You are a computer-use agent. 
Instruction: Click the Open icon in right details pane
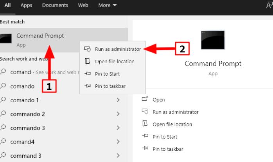[145, 100]
